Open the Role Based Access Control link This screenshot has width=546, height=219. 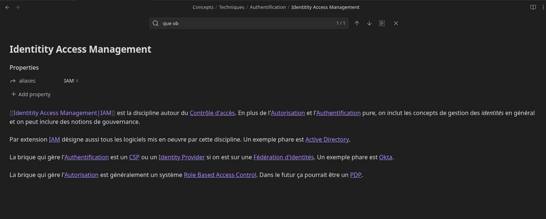pyautogui.click(x=220, y=175)
